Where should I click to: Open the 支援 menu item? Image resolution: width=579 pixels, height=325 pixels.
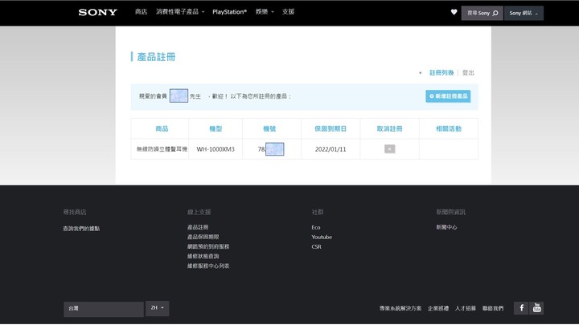click(x=288, y=12)
